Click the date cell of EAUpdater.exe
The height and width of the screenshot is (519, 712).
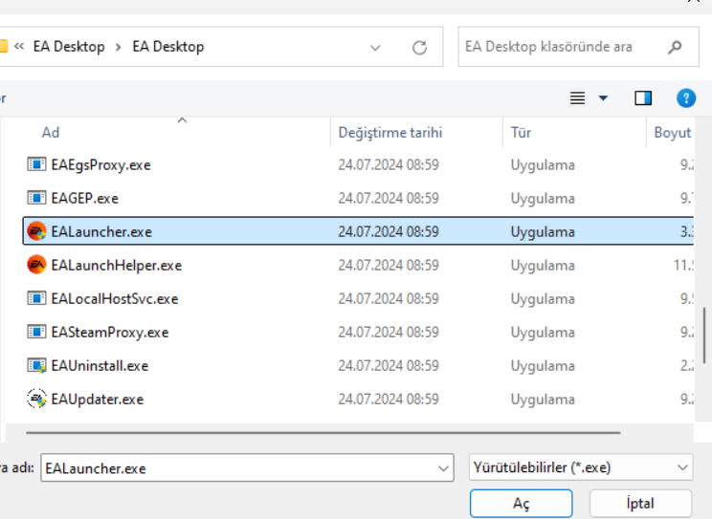(x=389, y=400)
